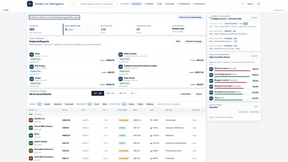Sort table by Price column header

[65, 110]
